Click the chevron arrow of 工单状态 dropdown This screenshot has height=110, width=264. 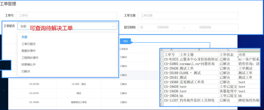(113, 26)
